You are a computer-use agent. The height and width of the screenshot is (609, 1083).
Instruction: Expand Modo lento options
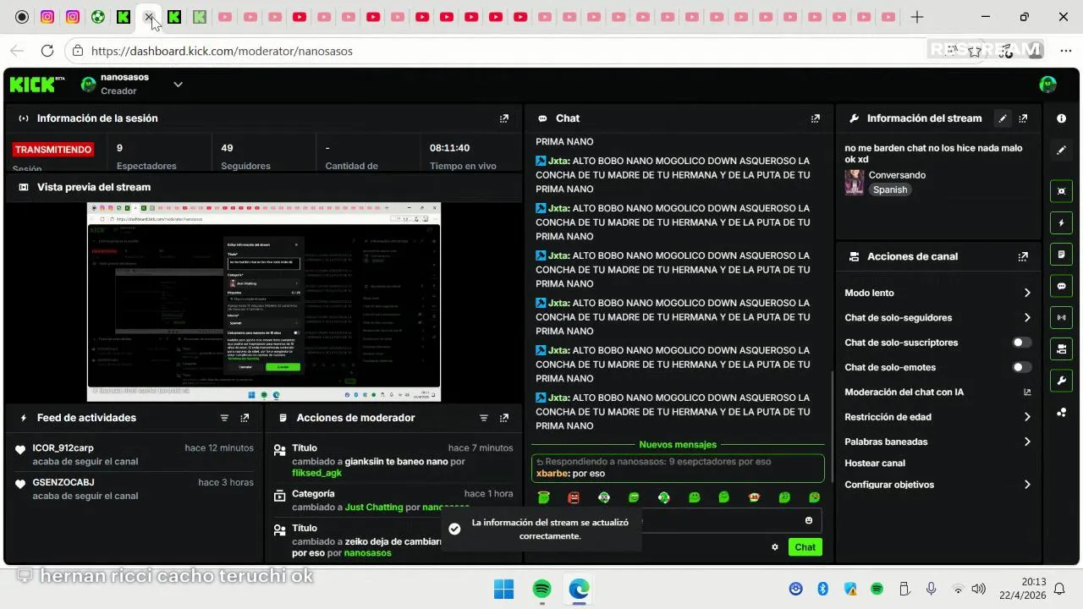click(x=1027, y=293)
